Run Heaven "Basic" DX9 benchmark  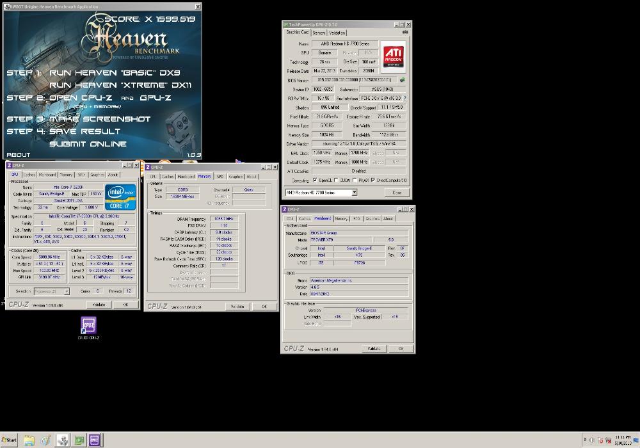[x=115, y=72]
